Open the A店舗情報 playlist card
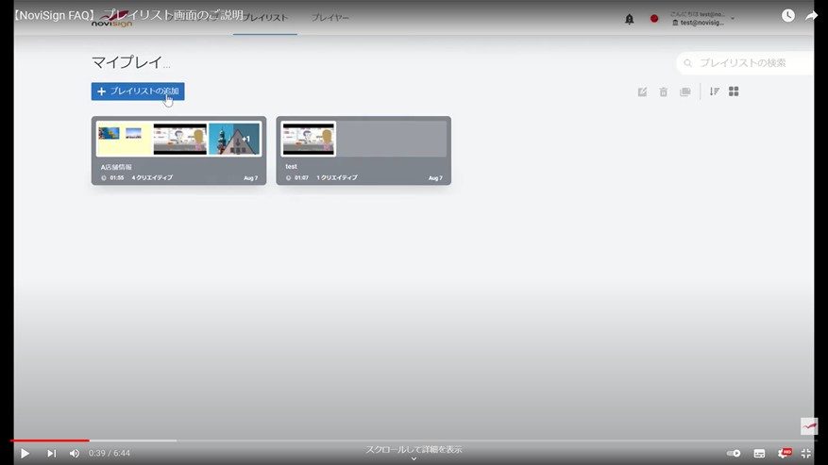This screenshot has height=465, width=828. (x=179, y=150)
